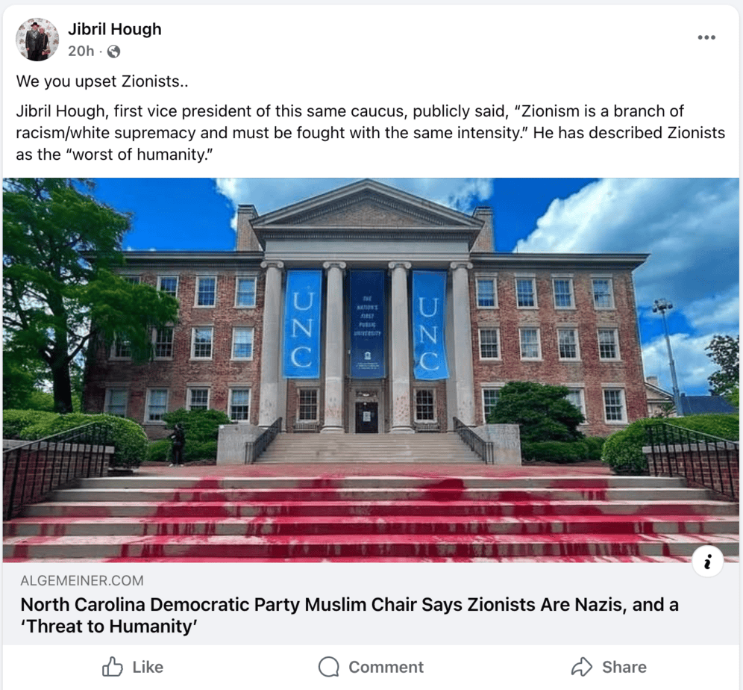
Task: Click the Share arrow icon
Action: (x=582, y=666)
